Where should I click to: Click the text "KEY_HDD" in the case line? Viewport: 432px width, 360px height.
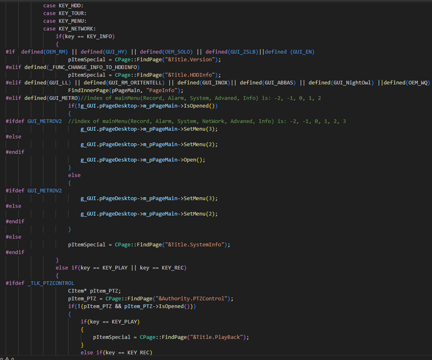pyautogui.click(x=70, y=5)
